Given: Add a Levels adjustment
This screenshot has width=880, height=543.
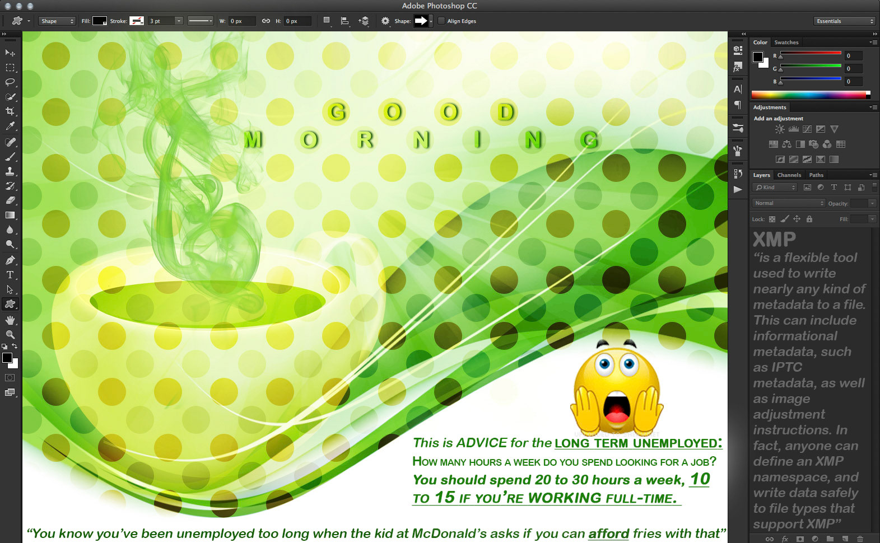Looking at the screenshot, I should tap(794, 129).
